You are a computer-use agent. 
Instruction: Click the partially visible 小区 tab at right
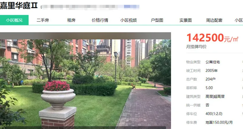click(239, 20)
